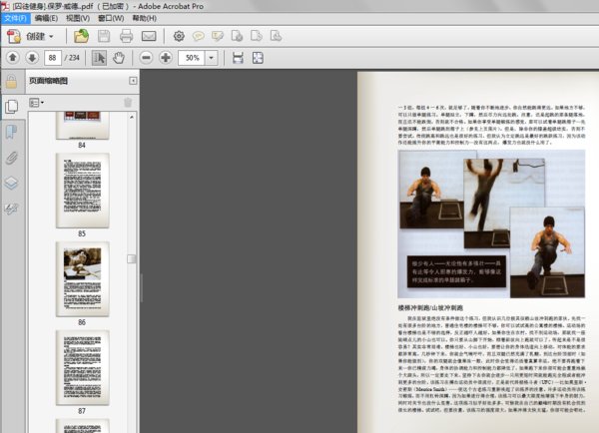Open the Attachments paperclip panel
Viewport: 599px width, 433px height.
tap(11, 157)
